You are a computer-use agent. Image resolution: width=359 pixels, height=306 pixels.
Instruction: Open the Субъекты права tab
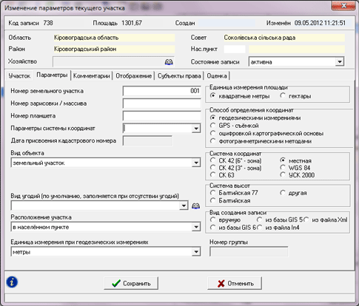click(179, 76)
